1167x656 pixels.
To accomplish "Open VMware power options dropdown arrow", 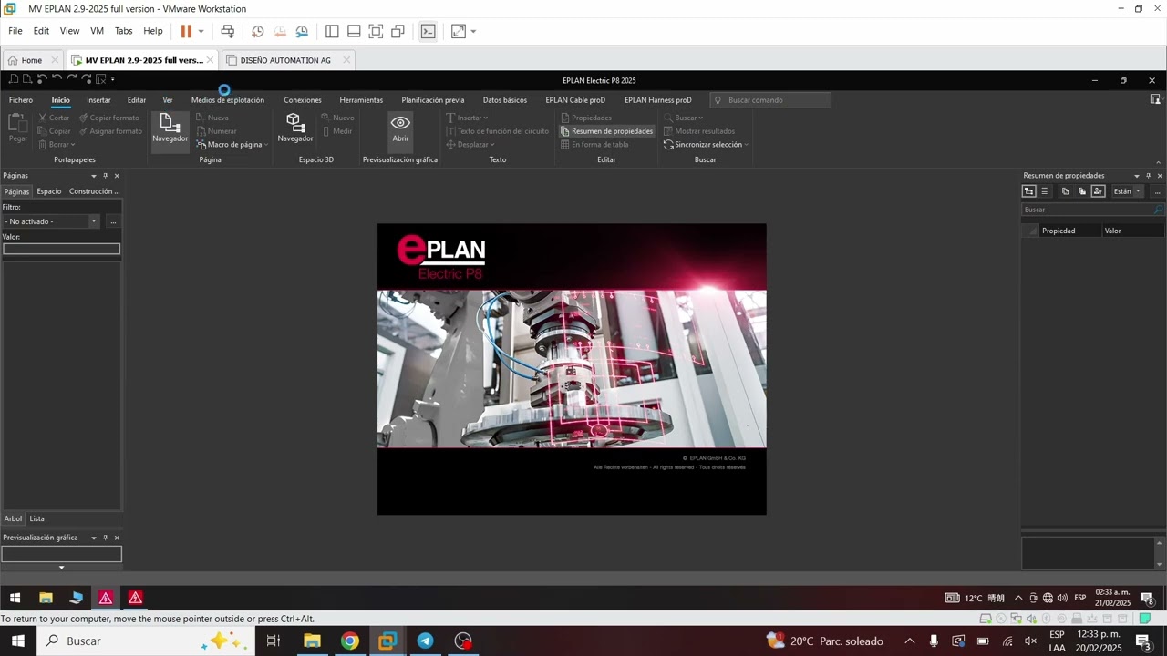I will pos(201,31).
